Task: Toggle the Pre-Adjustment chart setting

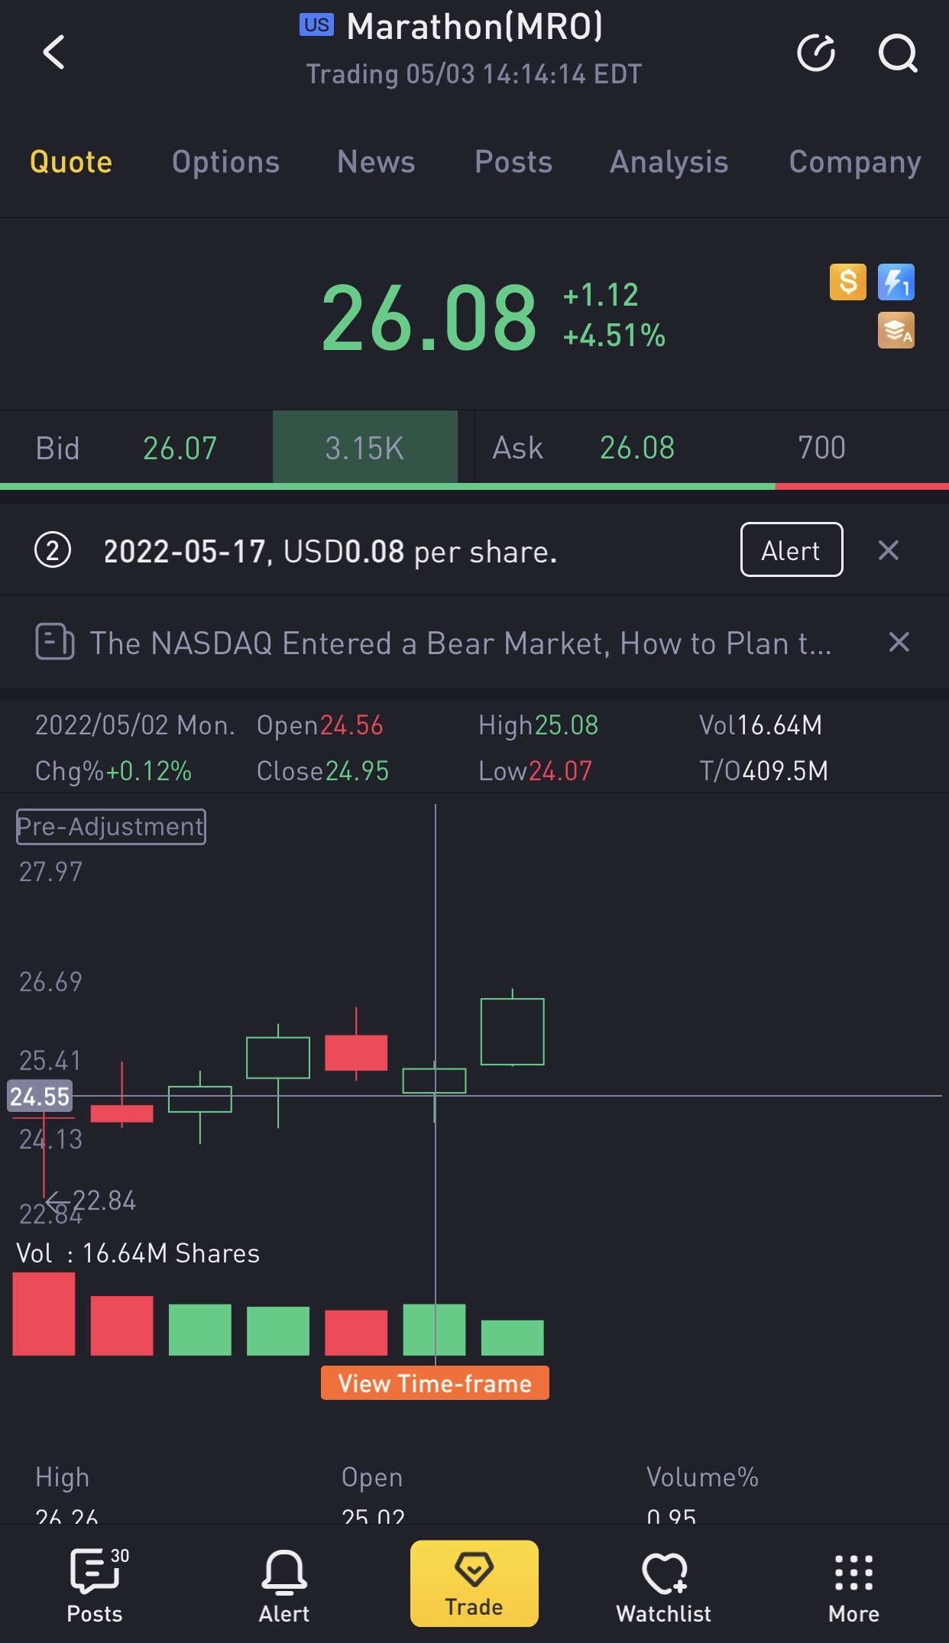Action: click(x=111, y=827)
